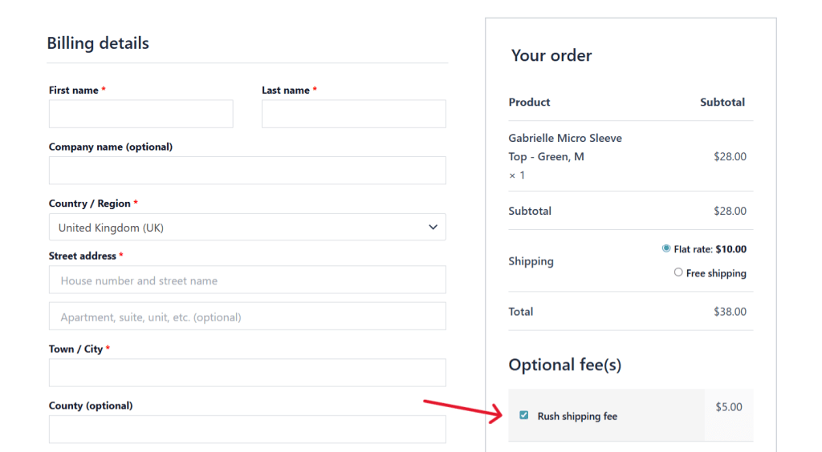Click the 'Flat rate: $10.00' label text
This screenshot has height=452, width=822.
click(x=710, y=249)
